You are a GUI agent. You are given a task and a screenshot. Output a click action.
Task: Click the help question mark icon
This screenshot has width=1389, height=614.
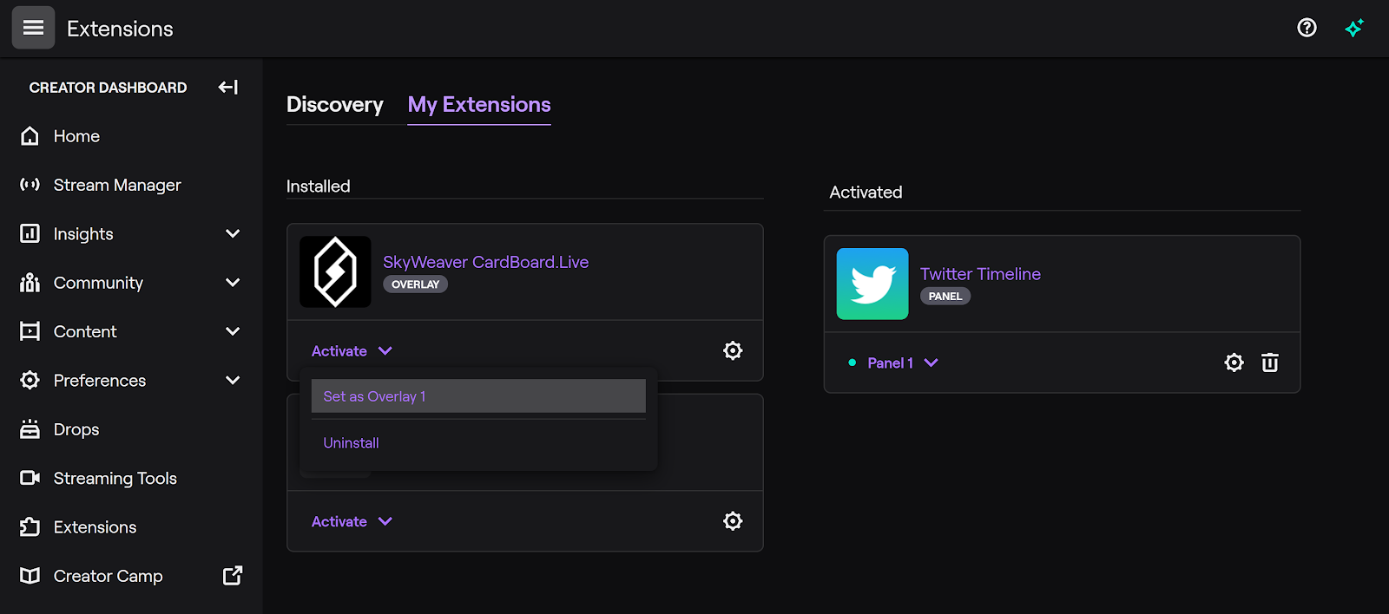pos(1307,28)
